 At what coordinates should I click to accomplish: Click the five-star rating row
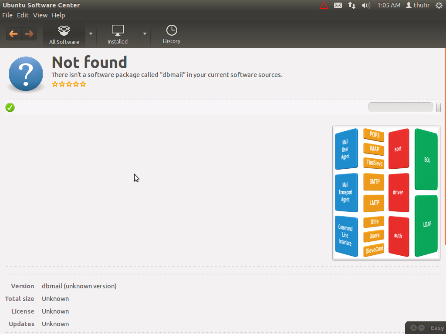pyautogui.click(x=69, y=84)
